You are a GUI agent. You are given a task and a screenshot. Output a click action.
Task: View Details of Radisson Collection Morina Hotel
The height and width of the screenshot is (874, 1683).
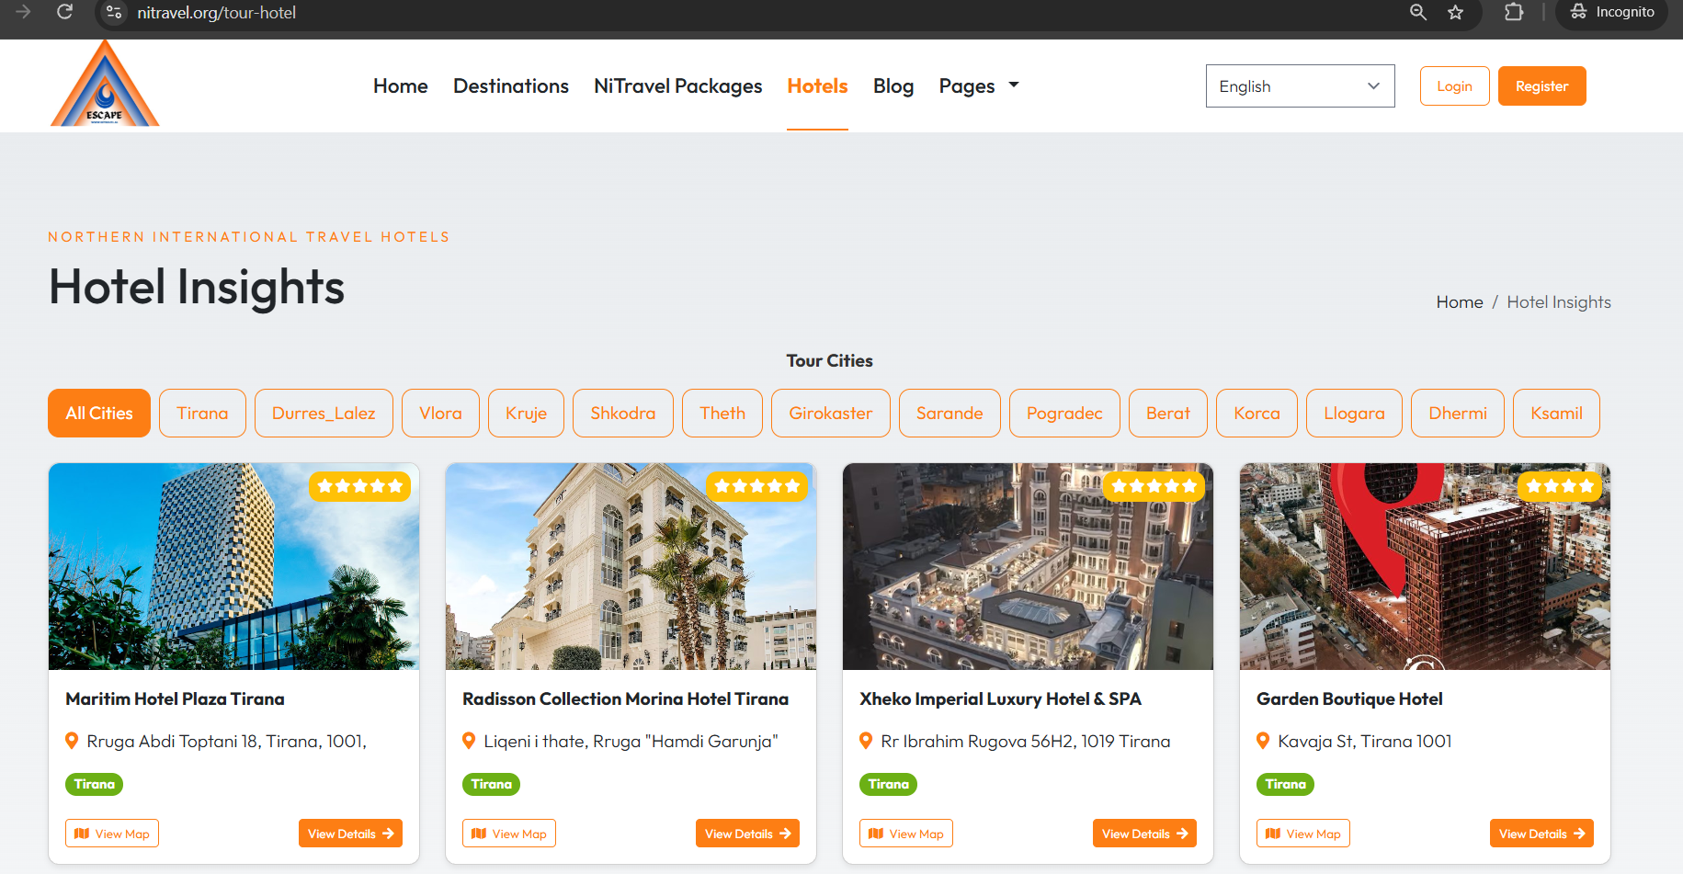pos(747,833)
